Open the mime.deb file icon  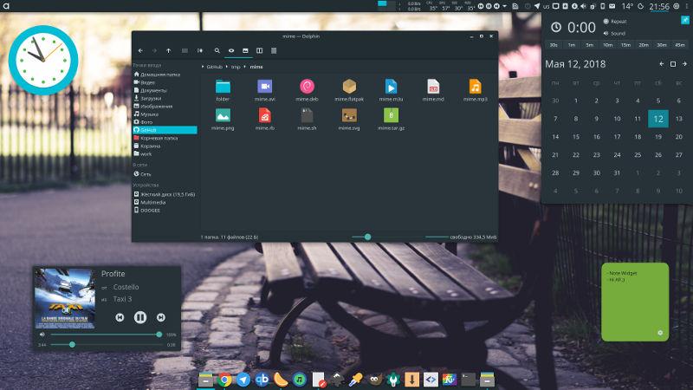[x=307, y=86]
